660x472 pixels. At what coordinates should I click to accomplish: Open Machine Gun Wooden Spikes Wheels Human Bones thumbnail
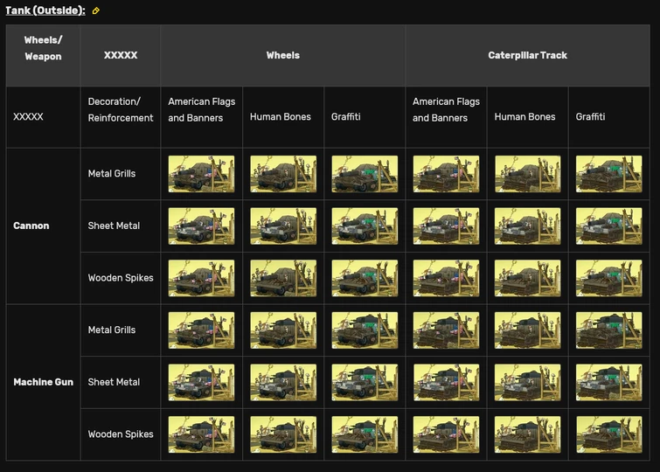[283, 435]
